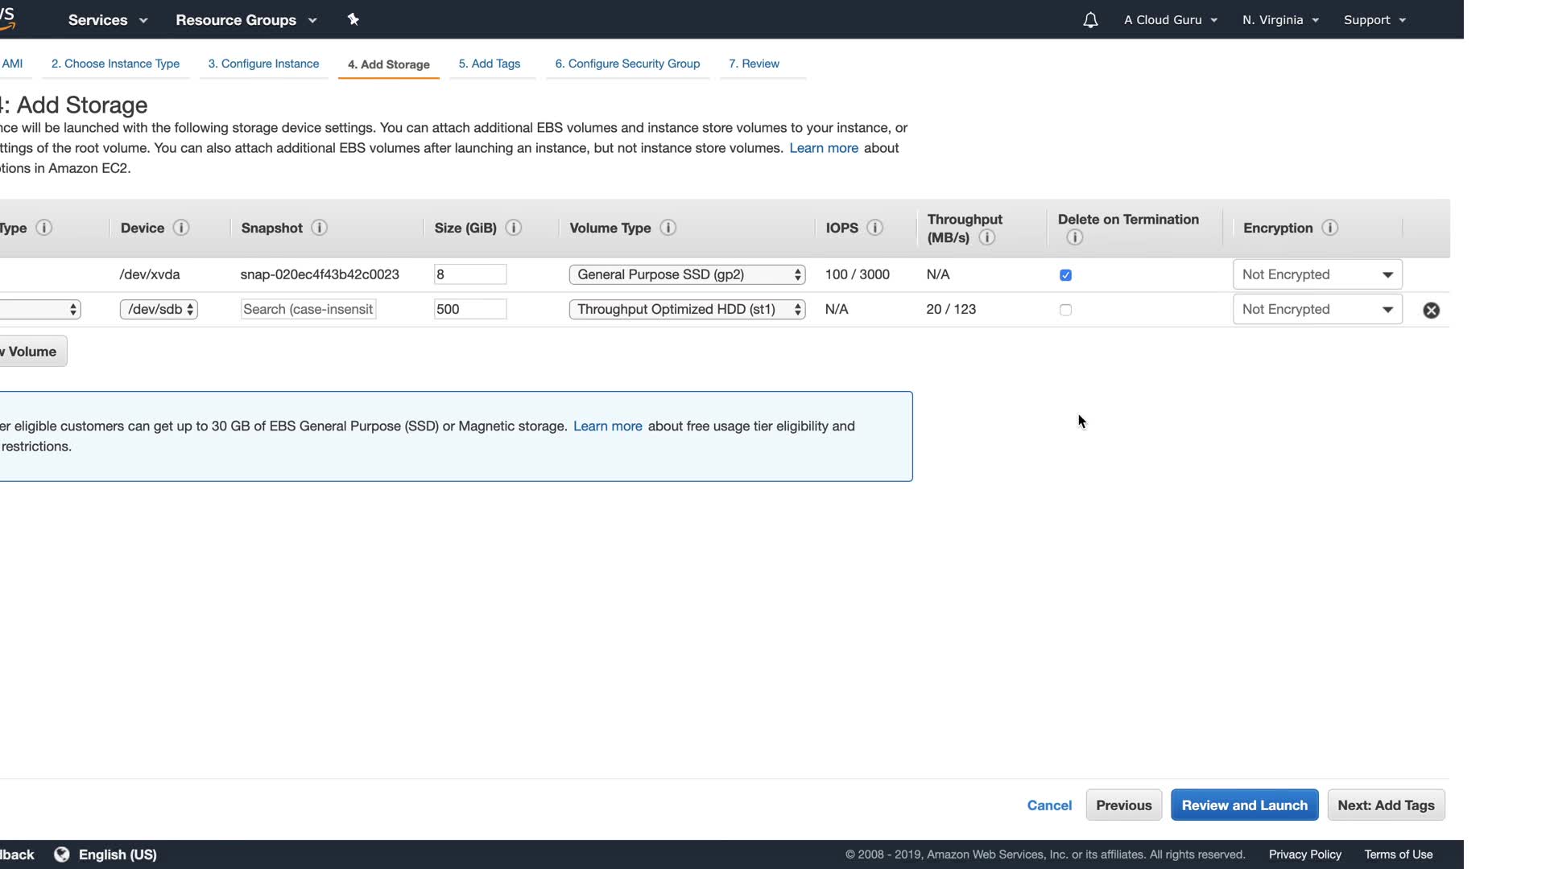The width and height of the screenshot is (1546, 869).
Task: Open Encryption dropdown for /dev/sdb volume
Action: tap(1317, 309)
